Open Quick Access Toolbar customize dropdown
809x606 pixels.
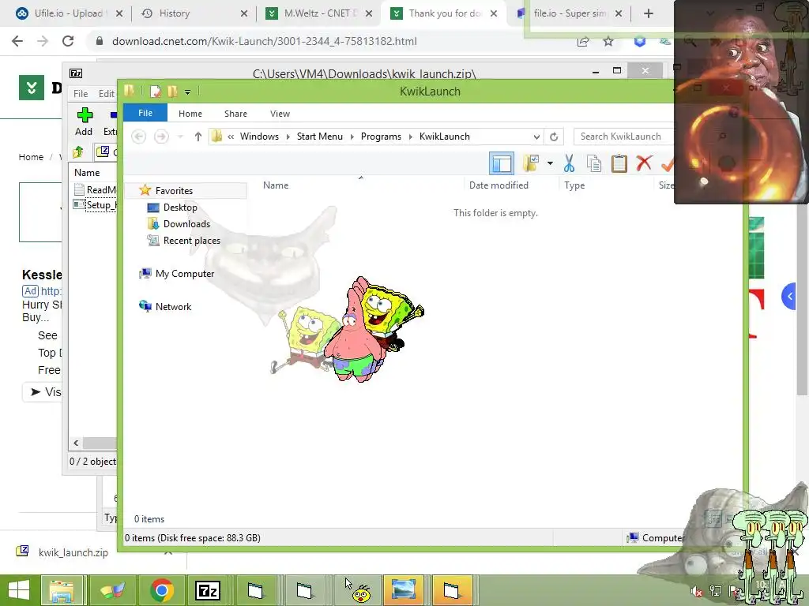pyautogui.click(x=188, y=92)
